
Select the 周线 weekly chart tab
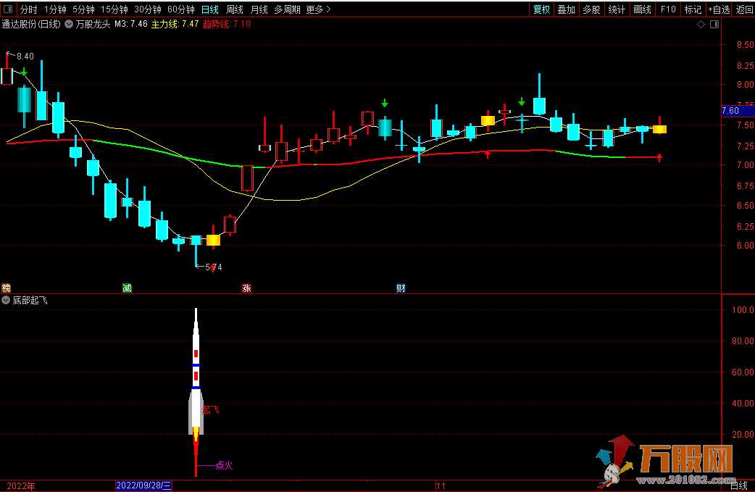pos(235,9)
